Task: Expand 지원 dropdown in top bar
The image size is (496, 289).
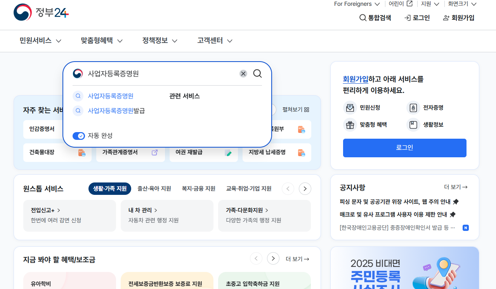Action: click(430, 4)
